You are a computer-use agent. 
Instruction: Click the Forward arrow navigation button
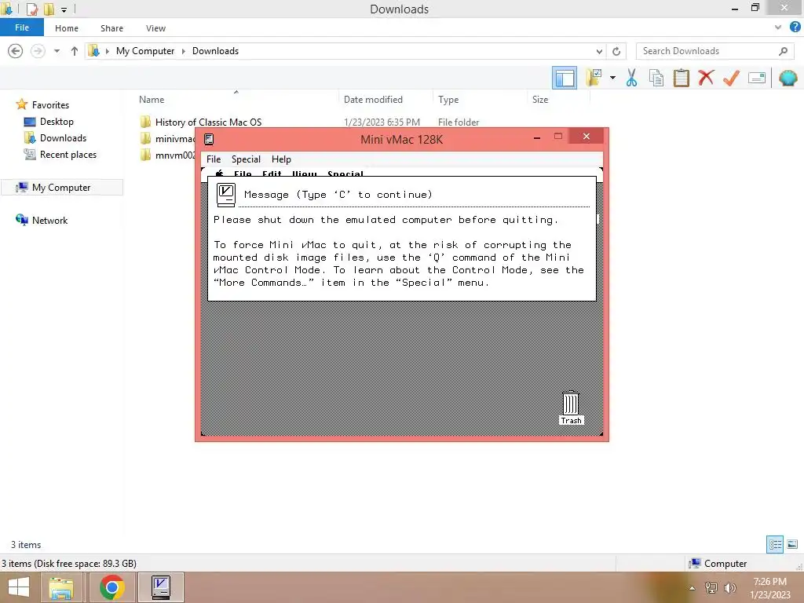click(38, 51)
